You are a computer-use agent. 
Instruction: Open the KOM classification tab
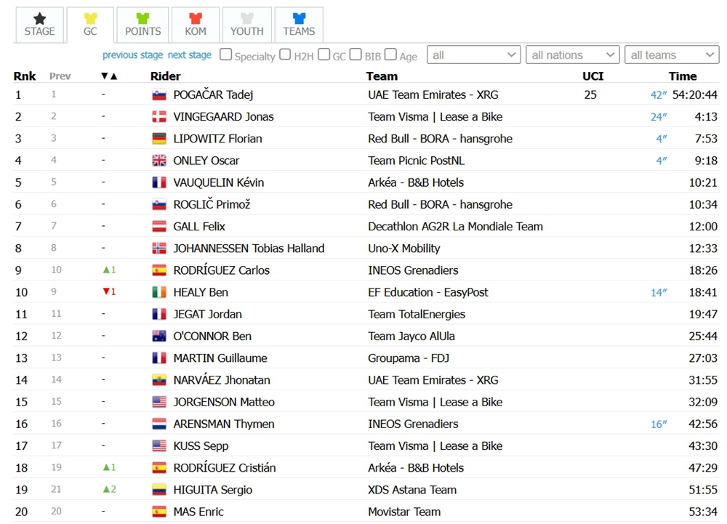click(x=195, y=25)
